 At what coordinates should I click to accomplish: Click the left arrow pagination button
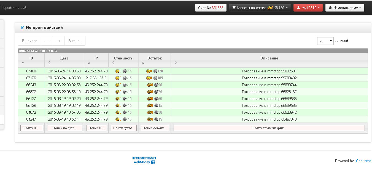click(x=47, y=41)
